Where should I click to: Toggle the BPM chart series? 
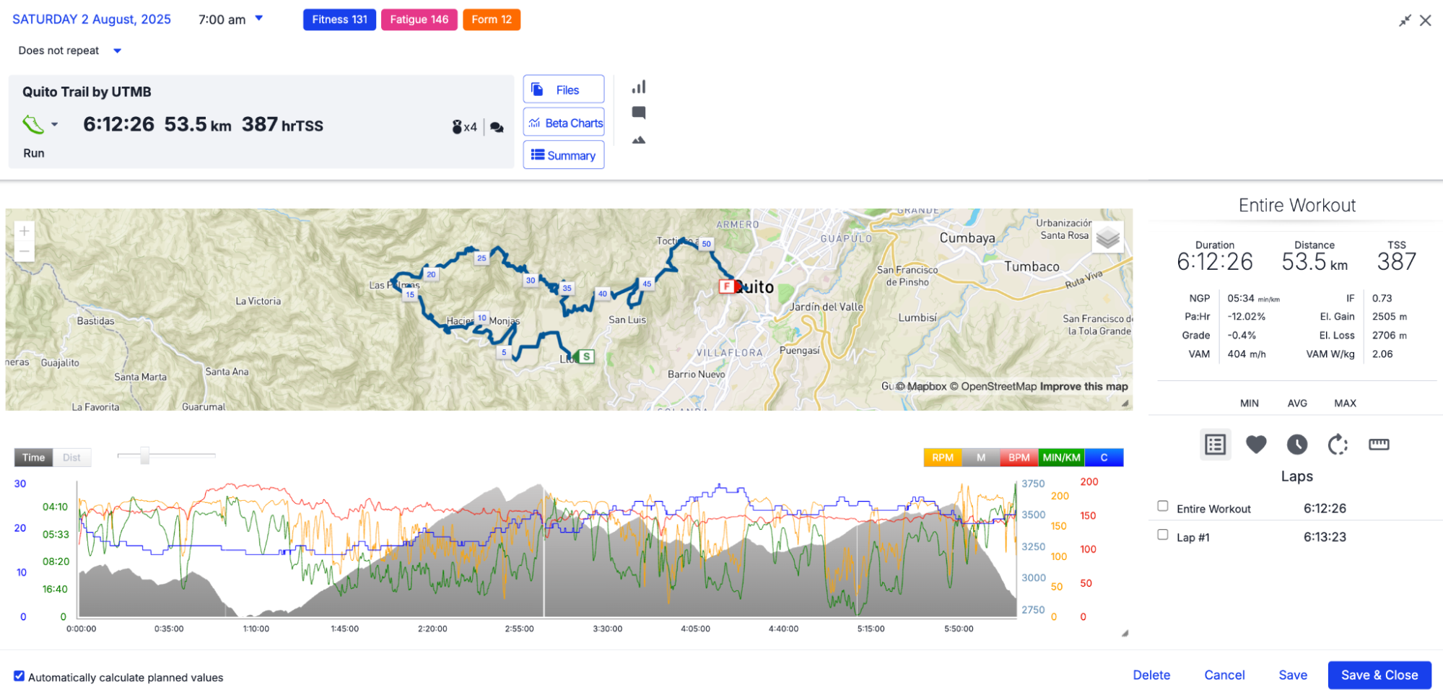click(1019, 458)
